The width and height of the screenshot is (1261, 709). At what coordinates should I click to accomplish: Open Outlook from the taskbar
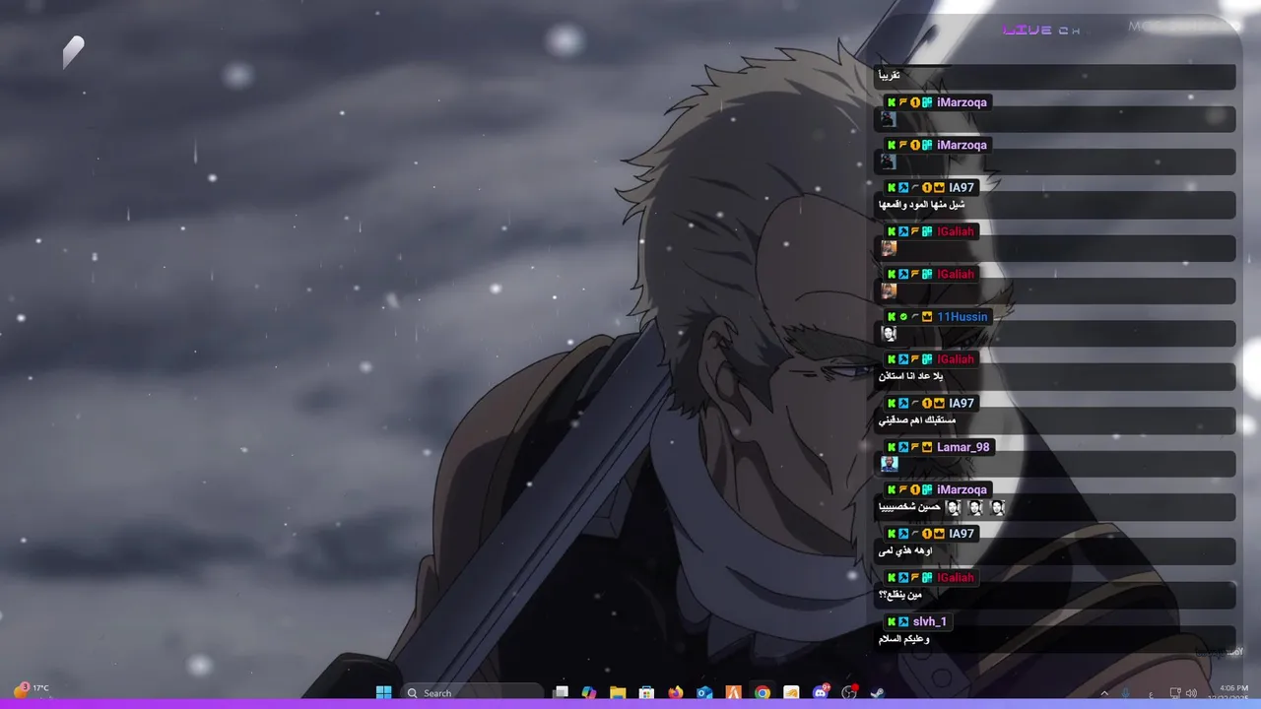point(704,692)
